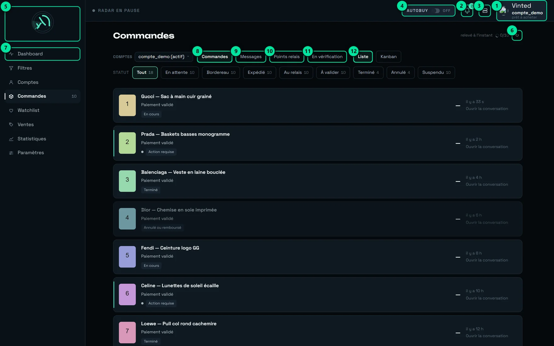The width and height of the screenshot is (554, 346).
Task: Go to Comptes in sidebar
Action: (42, 82)
